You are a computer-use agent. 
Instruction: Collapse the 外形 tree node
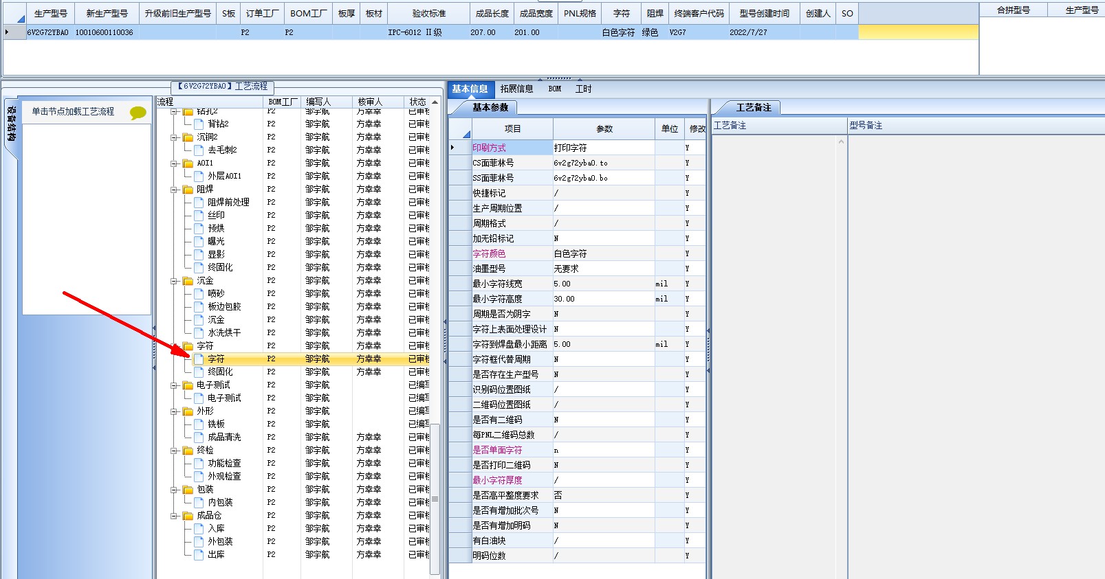click(175, 411)
